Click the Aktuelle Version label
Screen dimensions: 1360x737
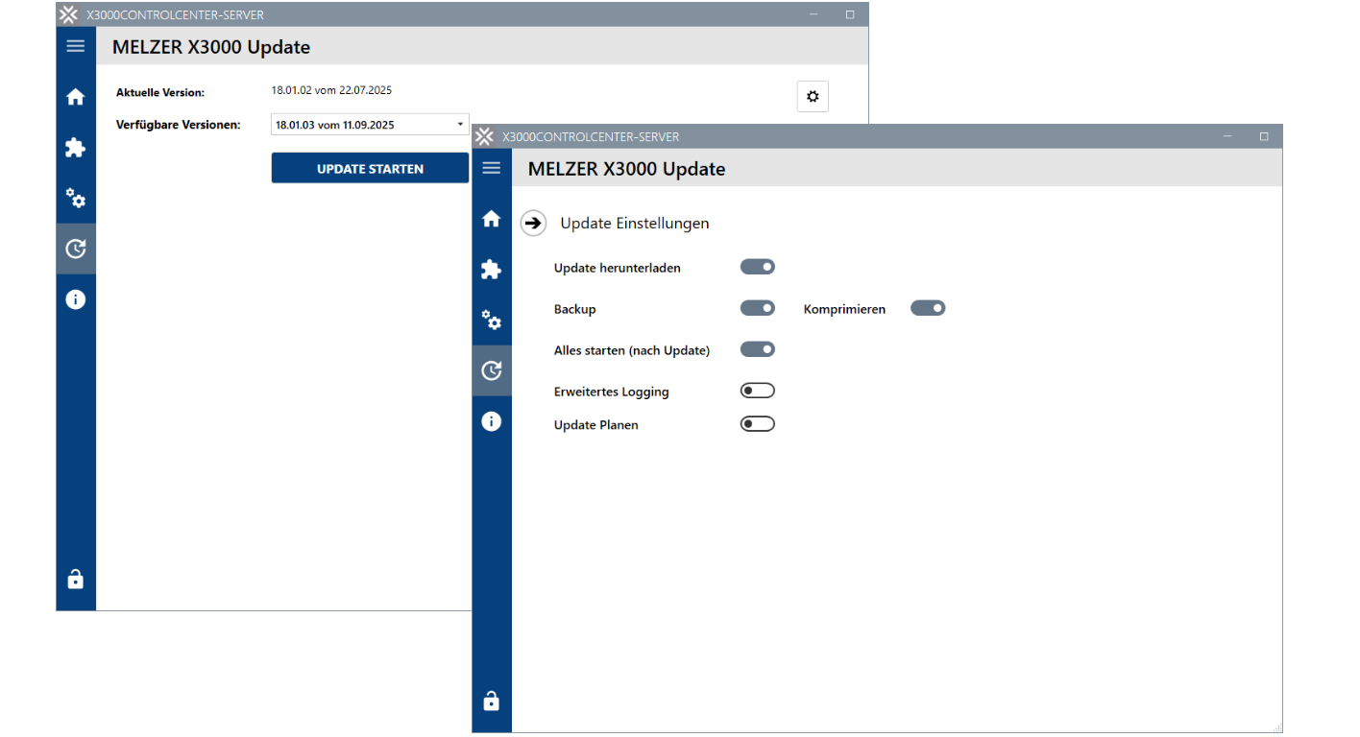point(160,92)
